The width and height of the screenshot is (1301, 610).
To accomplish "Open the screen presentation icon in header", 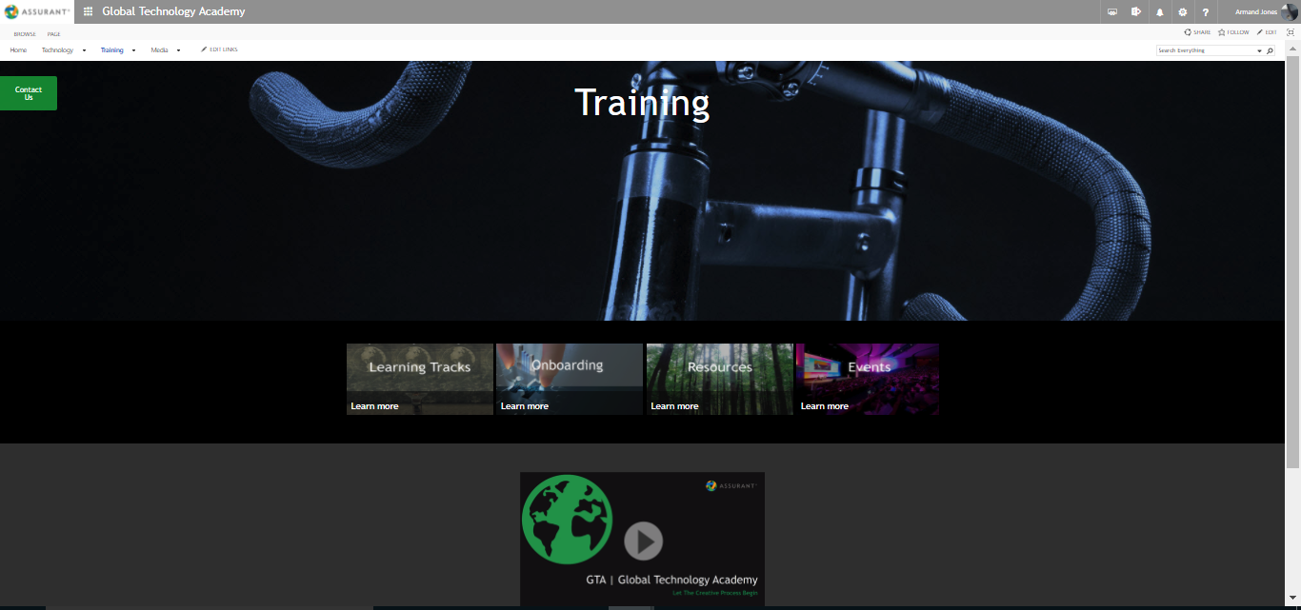I will tap(1112, 12).
